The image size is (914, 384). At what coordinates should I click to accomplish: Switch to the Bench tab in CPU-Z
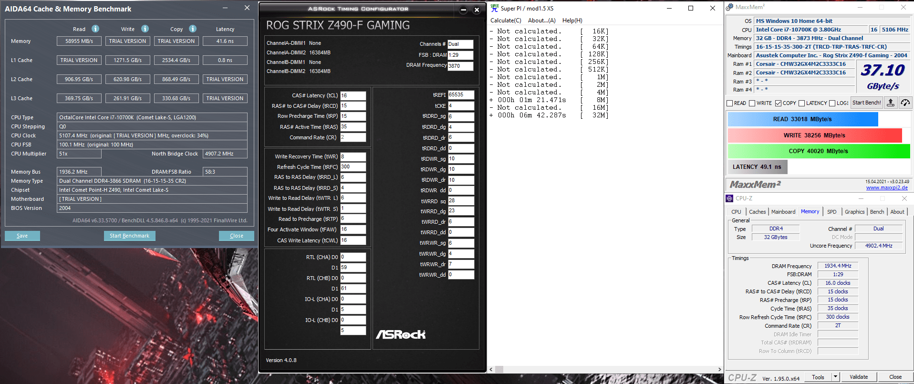[877, 212]
